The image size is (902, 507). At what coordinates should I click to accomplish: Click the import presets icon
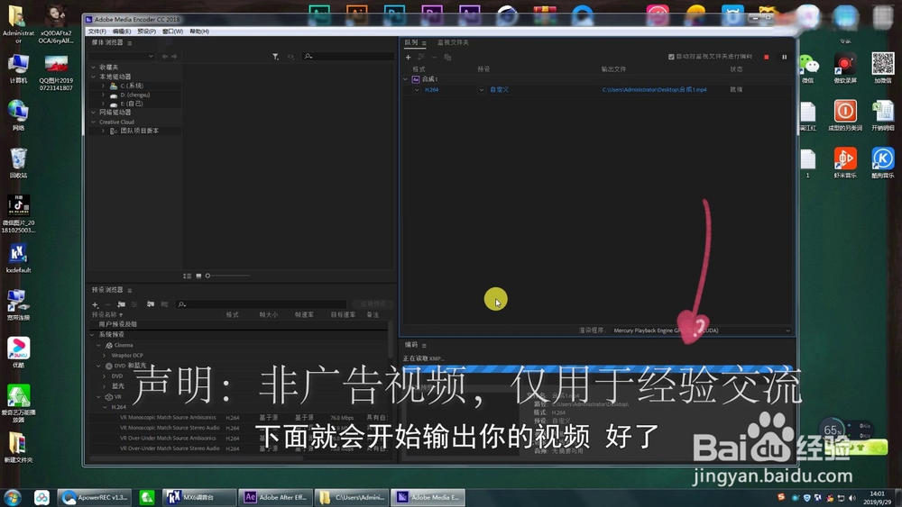point(150,304)
